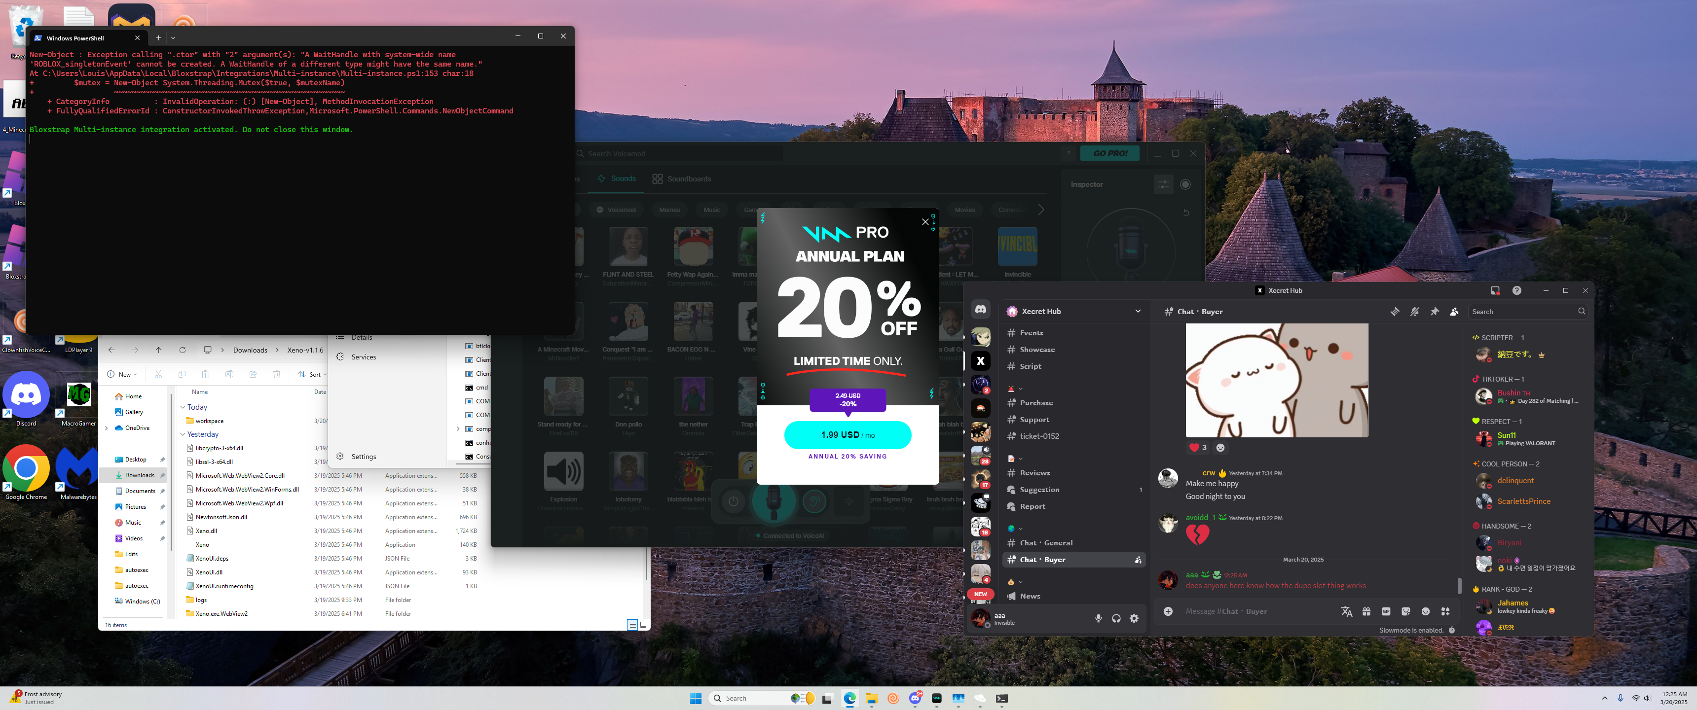Open the Threads icon in channel header
The image size is (1697, 710).
tap(1395, 312)
